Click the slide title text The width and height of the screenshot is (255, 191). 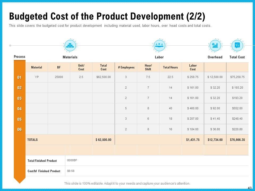click(107, 16)
